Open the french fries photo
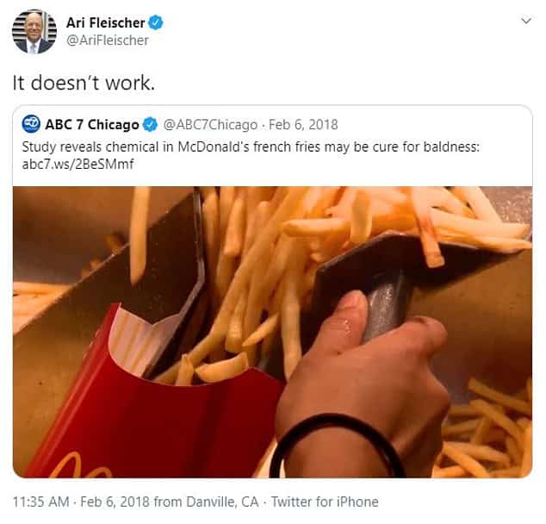The image size is (546, 524). [273, 332]
